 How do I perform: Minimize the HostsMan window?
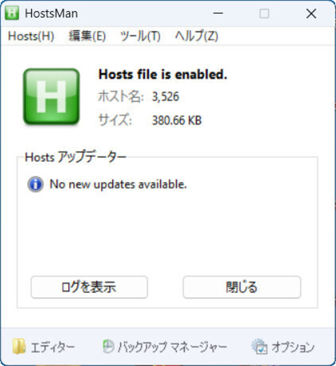point(218,13)
